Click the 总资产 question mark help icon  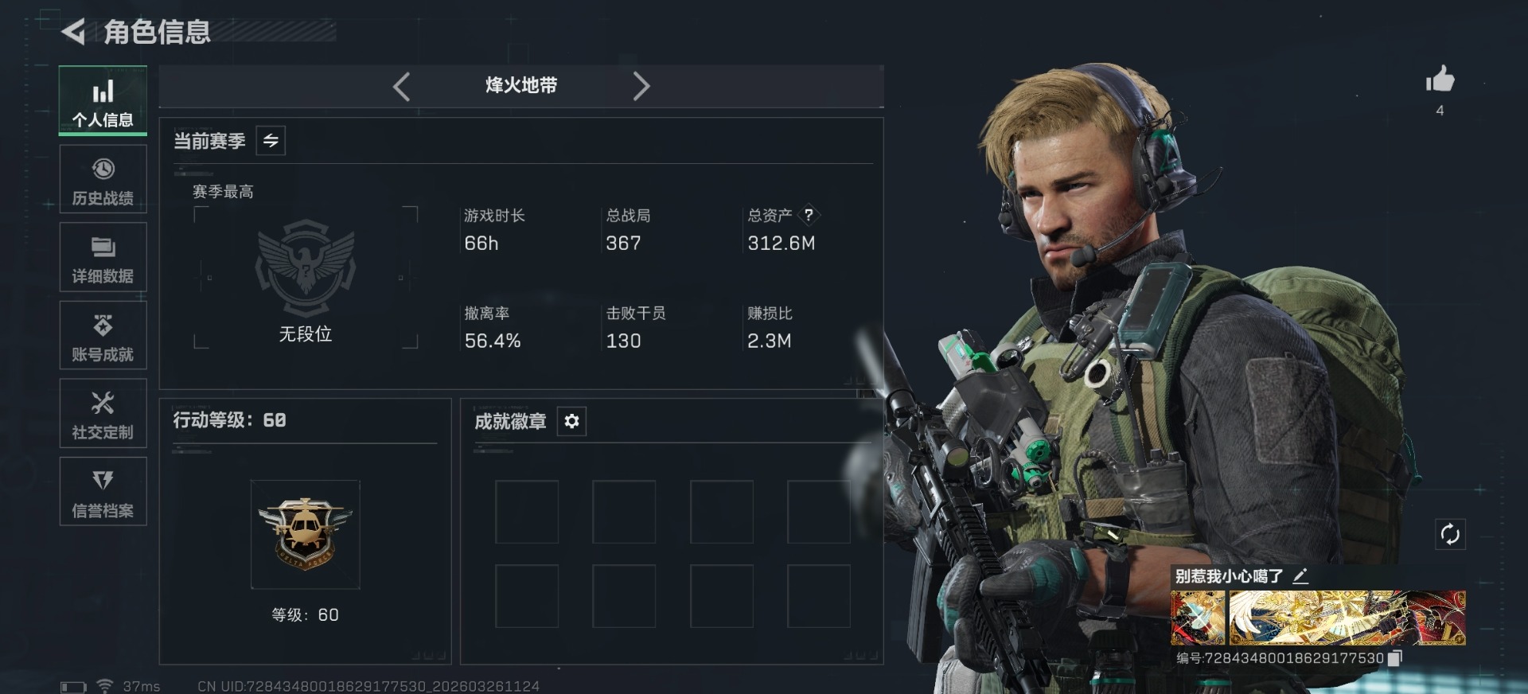tap(809, 215)
